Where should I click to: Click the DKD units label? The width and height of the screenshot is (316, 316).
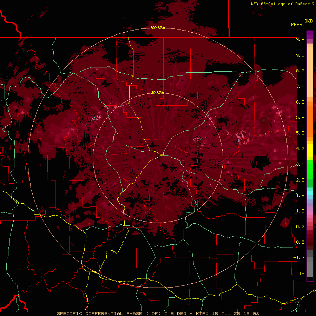pos(309,21)
